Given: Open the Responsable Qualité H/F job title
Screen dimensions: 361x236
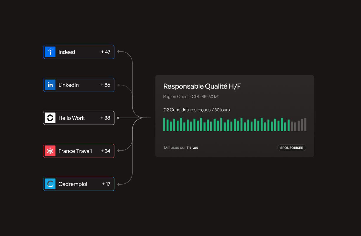Looking at the screenshot, I should tap(202, 86).
